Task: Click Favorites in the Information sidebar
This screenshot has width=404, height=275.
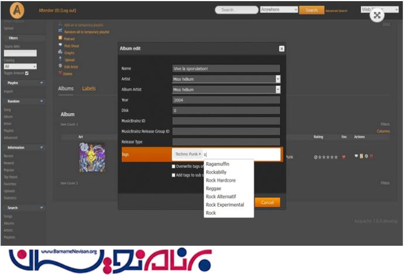Action: tap(10, 184)
